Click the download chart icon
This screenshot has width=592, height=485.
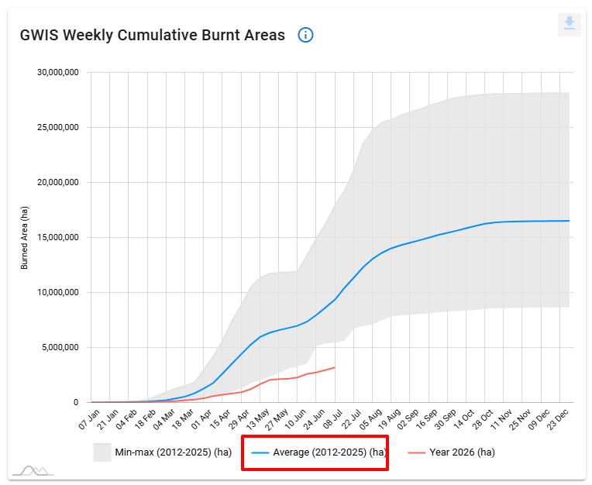click(570, 24)
